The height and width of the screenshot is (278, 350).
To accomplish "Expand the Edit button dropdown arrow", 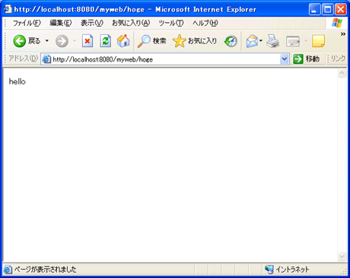I will (x=306, y=41).
